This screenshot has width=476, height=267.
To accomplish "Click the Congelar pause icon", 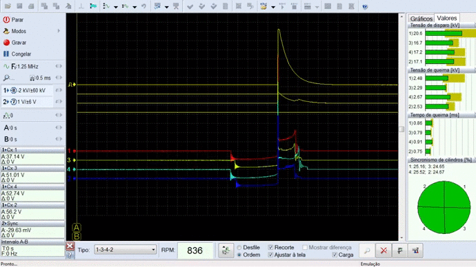I will (x=6, y=54).
